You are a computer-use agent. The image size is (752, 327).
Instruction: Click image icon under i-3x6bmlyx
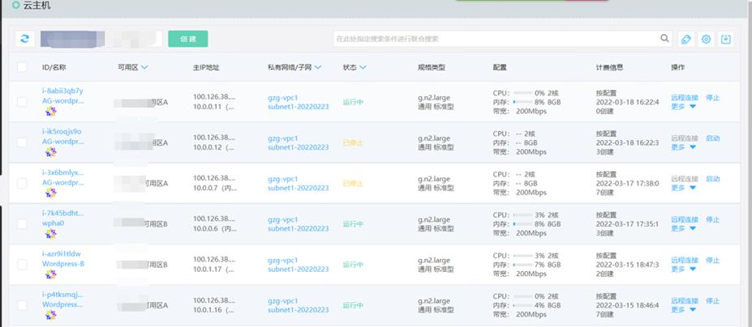(x=51, y=193)
